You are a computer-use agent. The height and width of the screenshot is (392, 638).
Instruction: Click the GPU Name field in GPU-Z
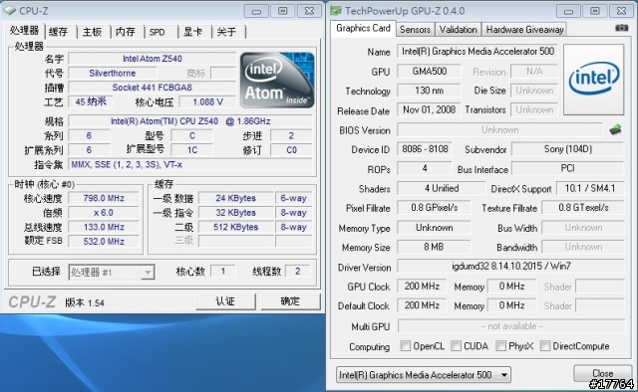(x=478, y=51)
